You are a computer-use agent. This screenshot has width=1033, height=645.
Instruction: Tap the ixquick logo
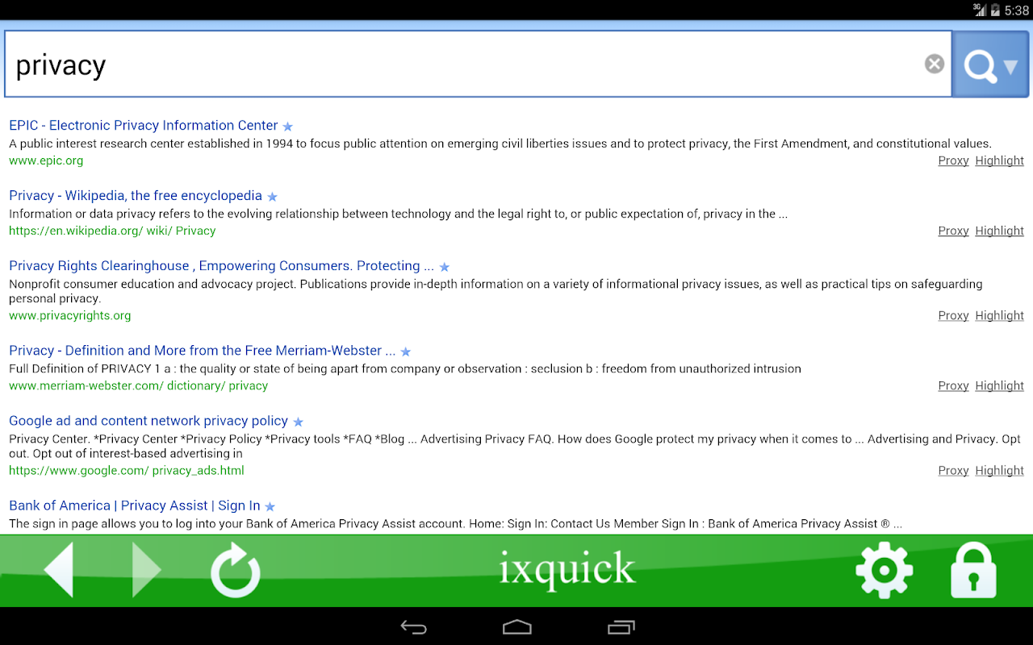pos(567,569)
